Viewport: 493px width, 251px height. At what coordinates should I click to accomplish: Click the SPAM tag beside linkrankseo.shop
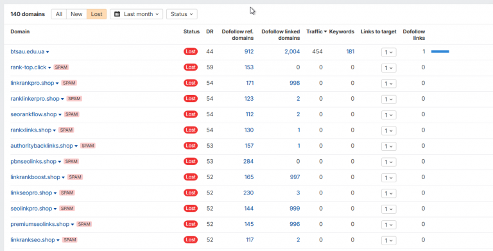coord(69,240)
